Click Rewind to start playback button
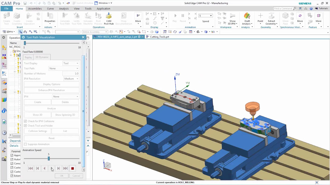 point(31,168)
